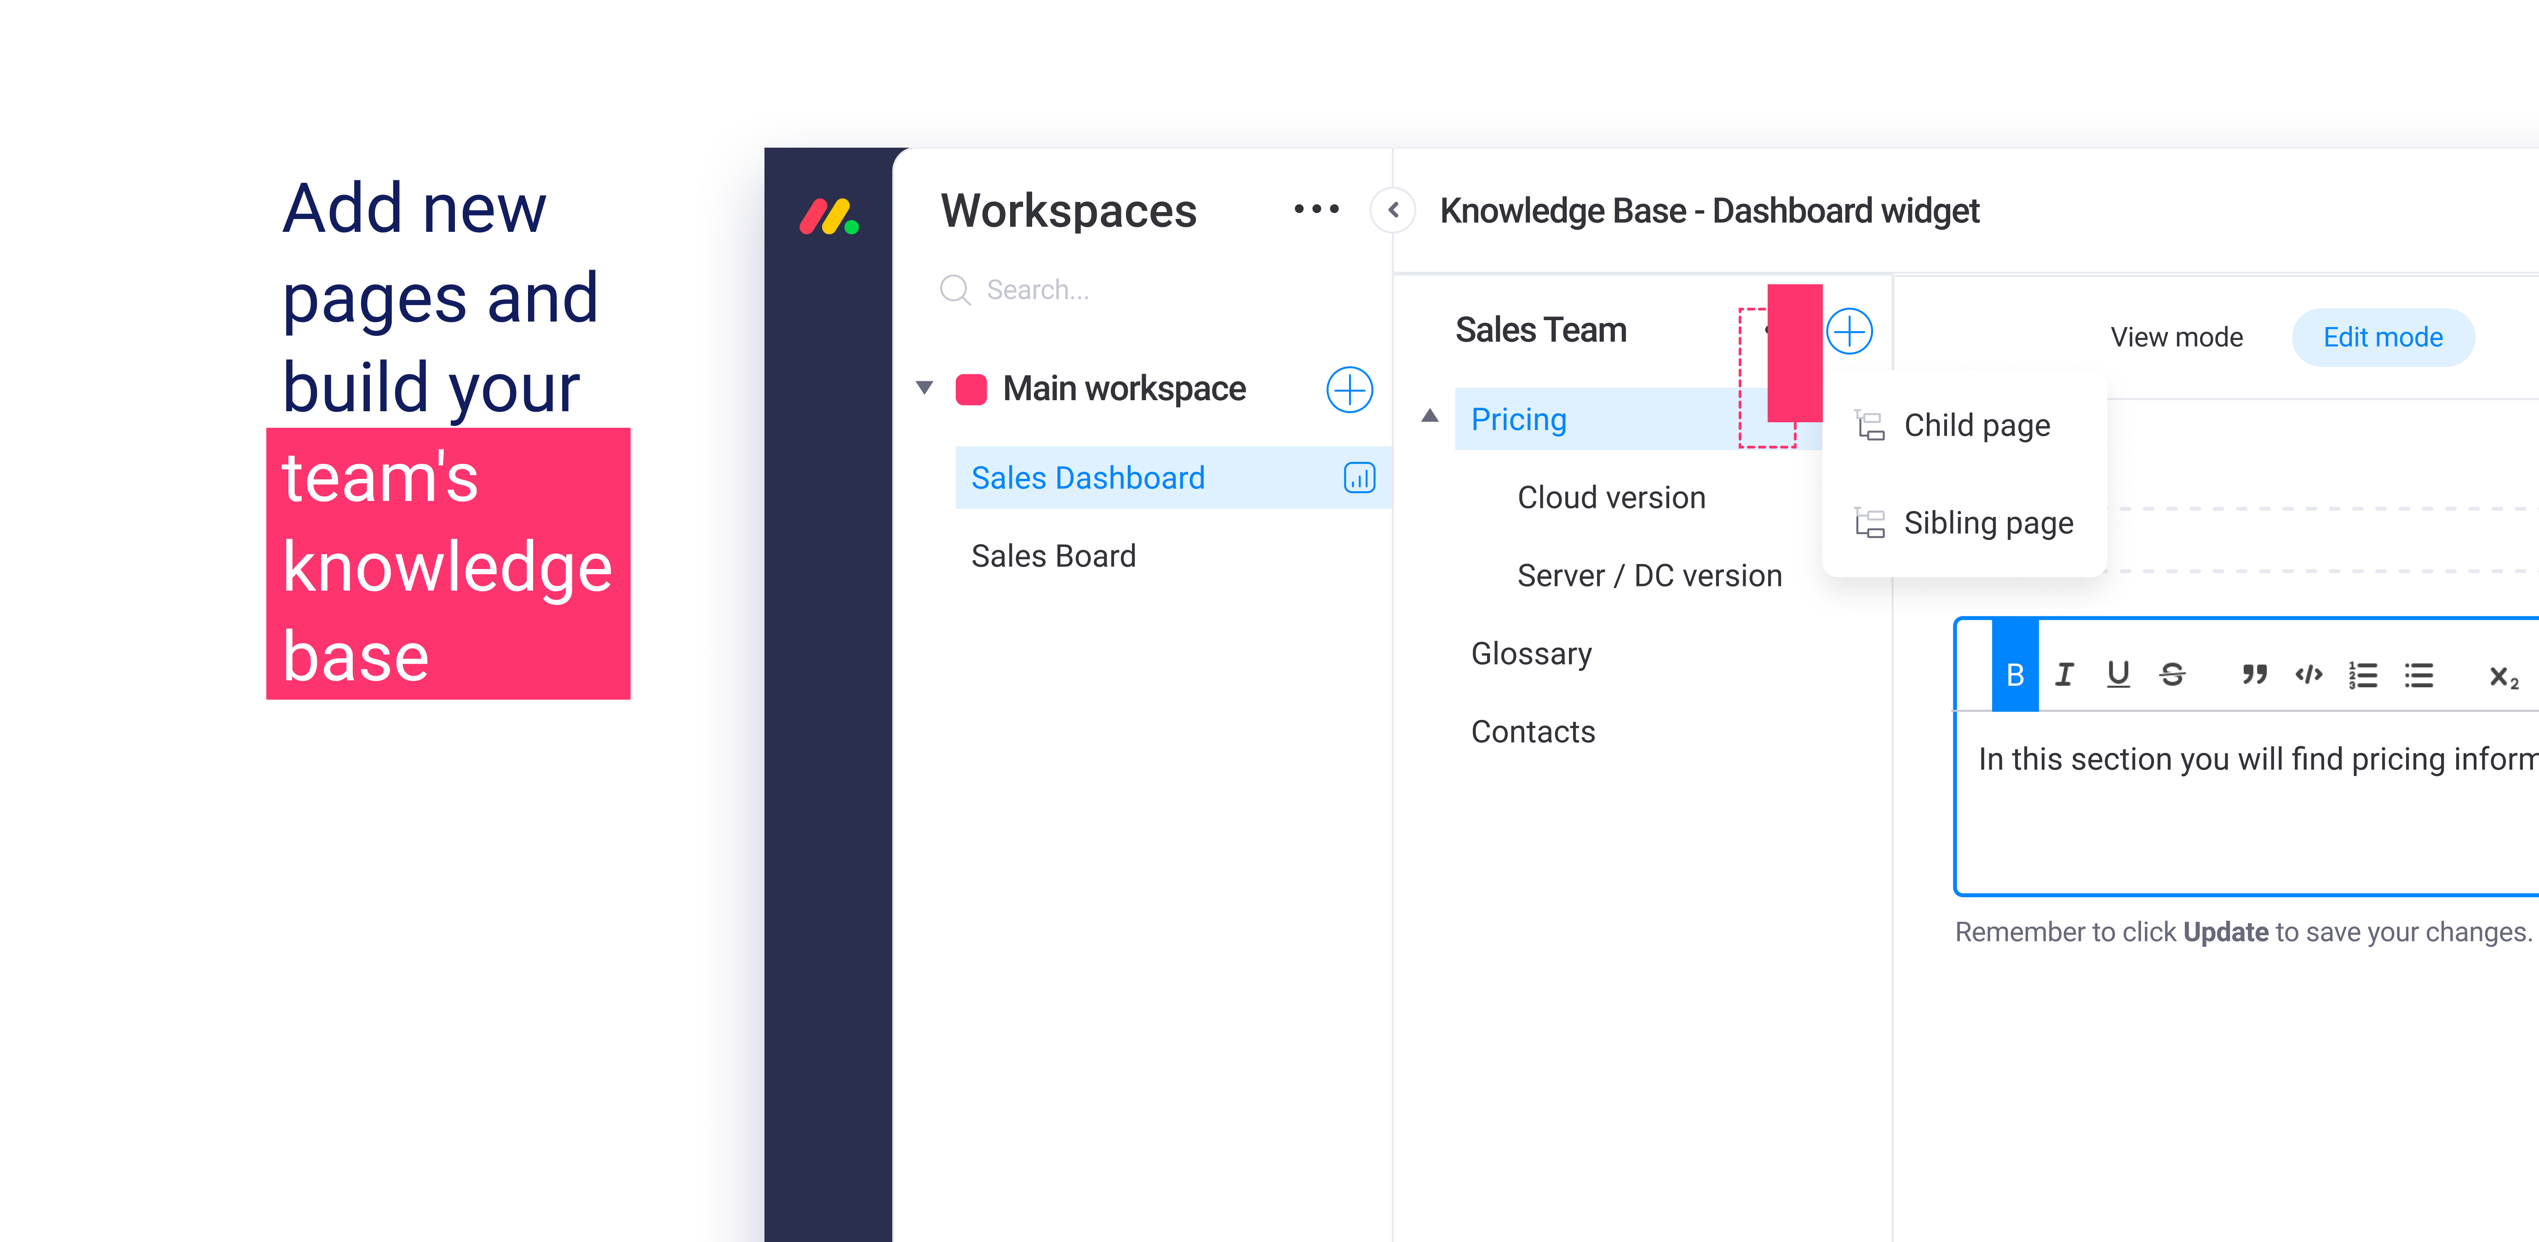Collapse the Main workspace tree
This screenshot has height=1242, width=2539.
point(925,387)
